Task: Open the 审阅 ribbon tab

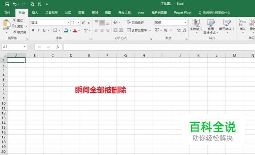Action: pyautogui.click(x=95, y=13)
